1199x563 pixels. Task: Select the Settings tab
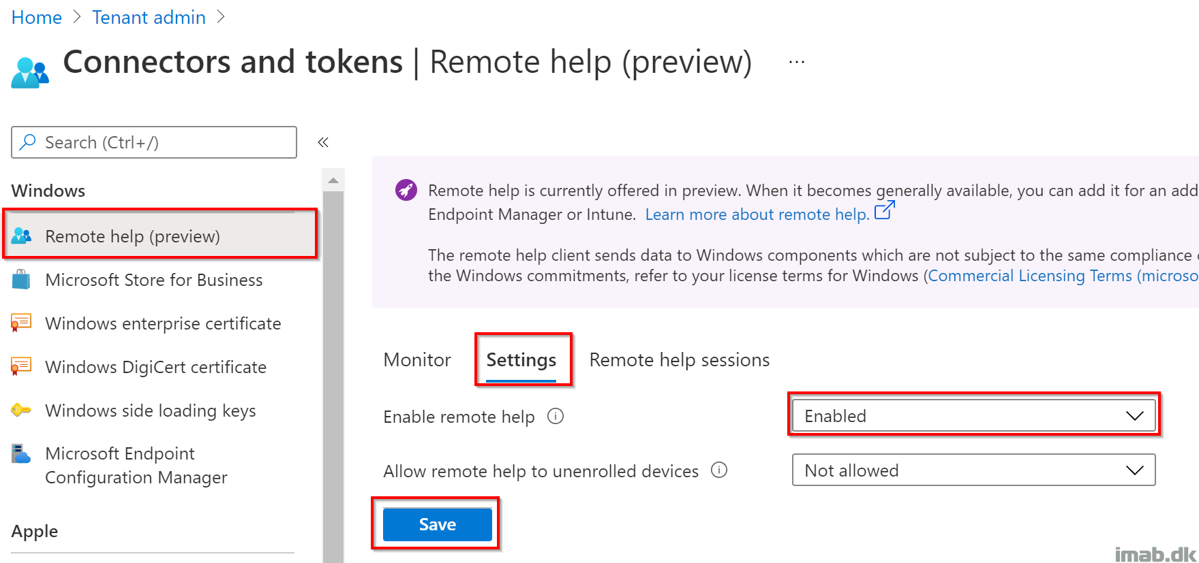[521, 360]
